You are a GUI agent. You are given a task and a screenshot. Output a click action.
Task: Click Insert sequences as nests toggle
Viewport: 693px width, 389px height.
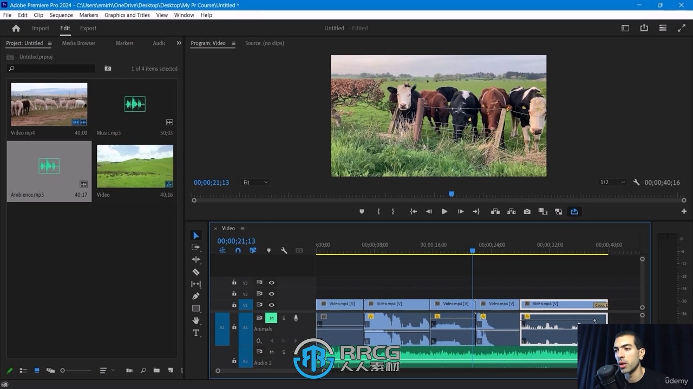[222, 251]
